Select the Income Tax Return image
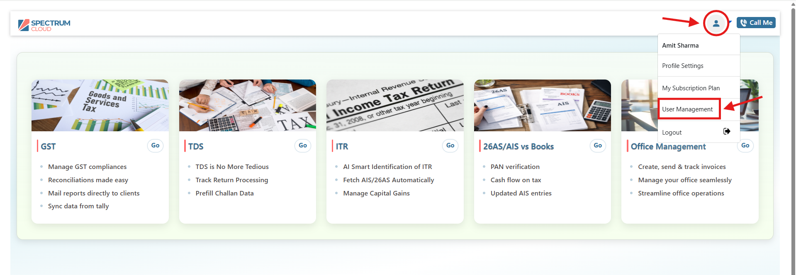Screen dimensions: 796x275 click(395, 105)
